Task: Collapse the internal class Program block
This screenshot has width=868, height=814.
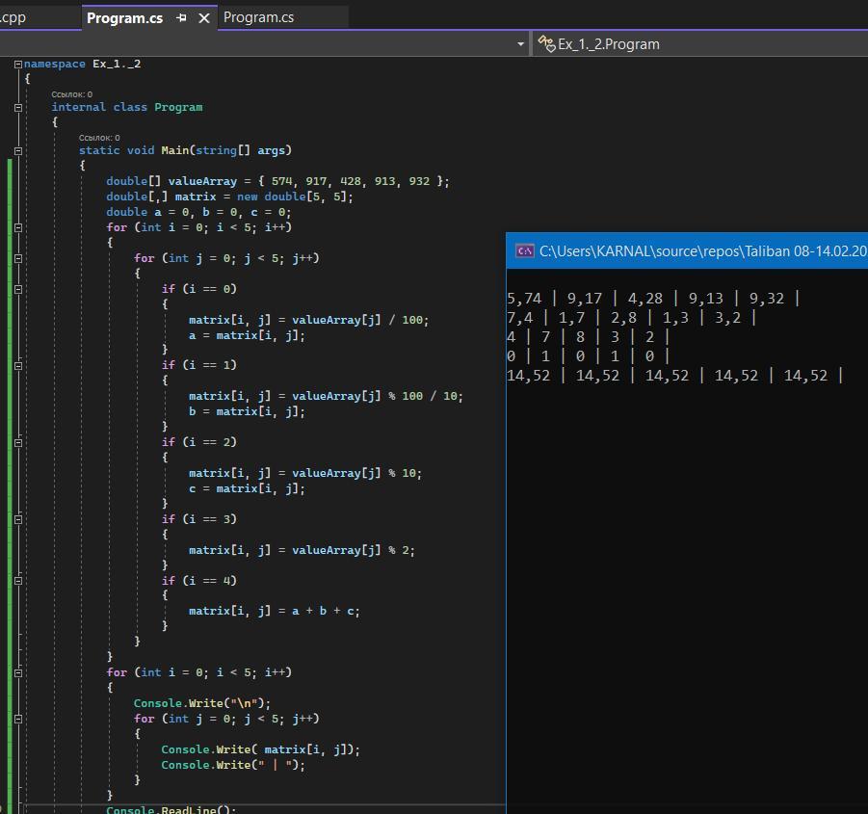Action: (18, 107)
